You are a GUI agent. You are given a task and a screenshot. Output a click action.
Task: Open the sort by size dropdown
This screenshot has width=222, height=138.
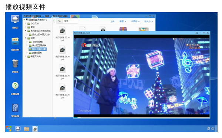[x=148, y=21]
